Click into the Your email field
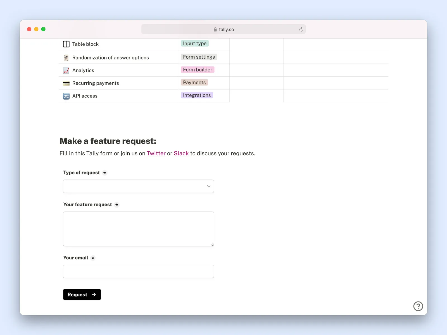Screen dimensions: 447x335 (x=138, y=271)
